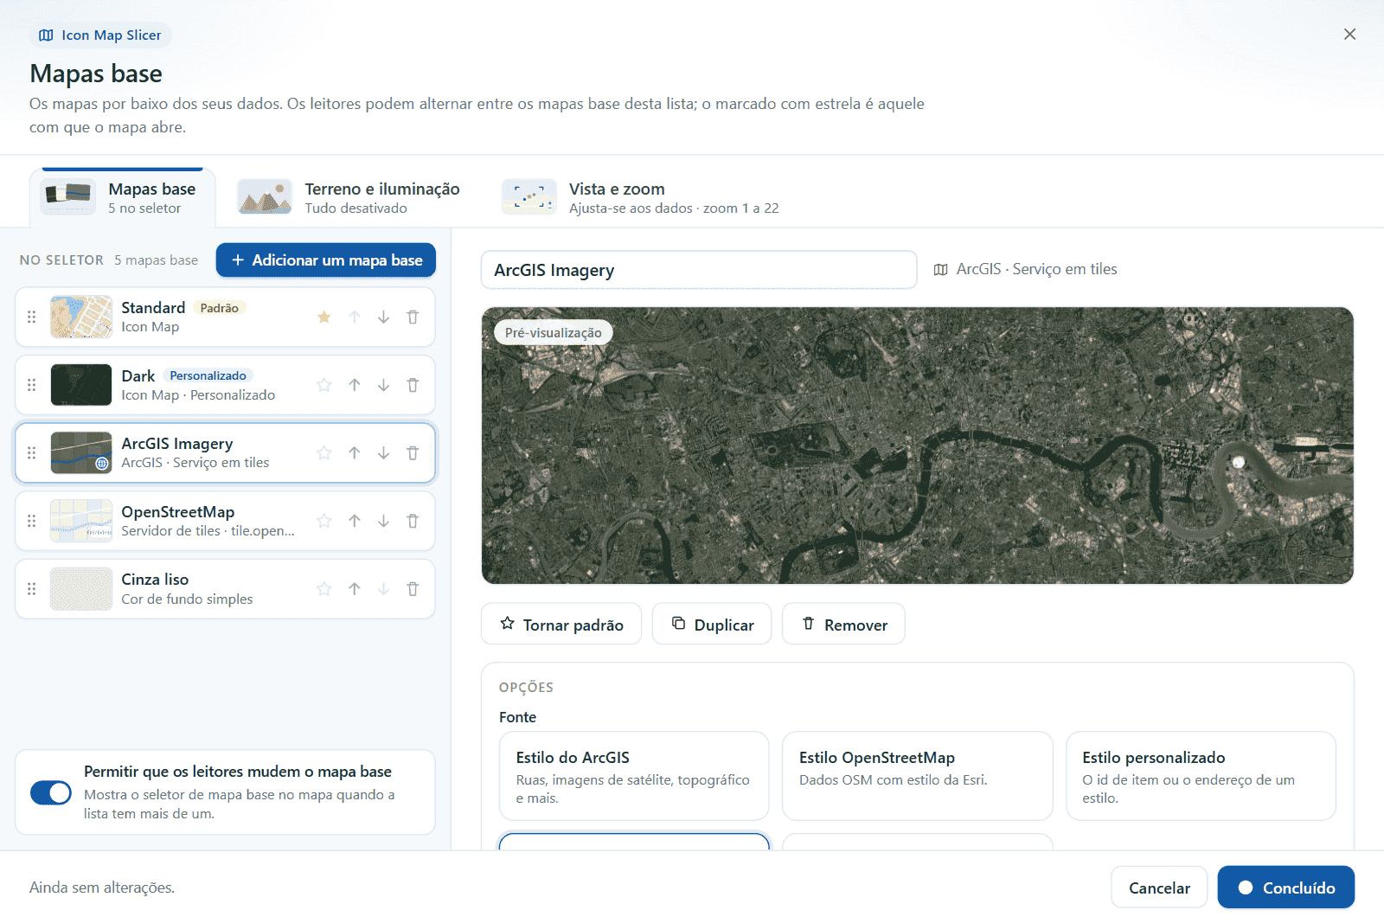Image resolution: width=1384 pixels, height=923 pixels.
Task: Choose the Estilo do ArcGIS source card
Action: click(x=634, y=776)
